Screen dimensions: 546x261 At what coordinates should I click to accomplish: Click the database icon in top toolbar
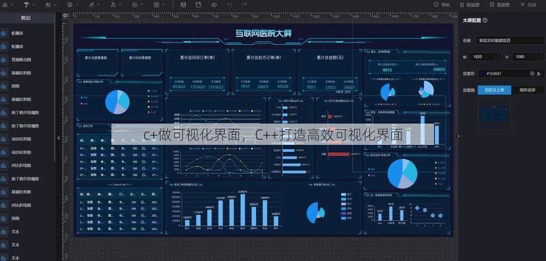pyautogui.click(x=183, y=4)
